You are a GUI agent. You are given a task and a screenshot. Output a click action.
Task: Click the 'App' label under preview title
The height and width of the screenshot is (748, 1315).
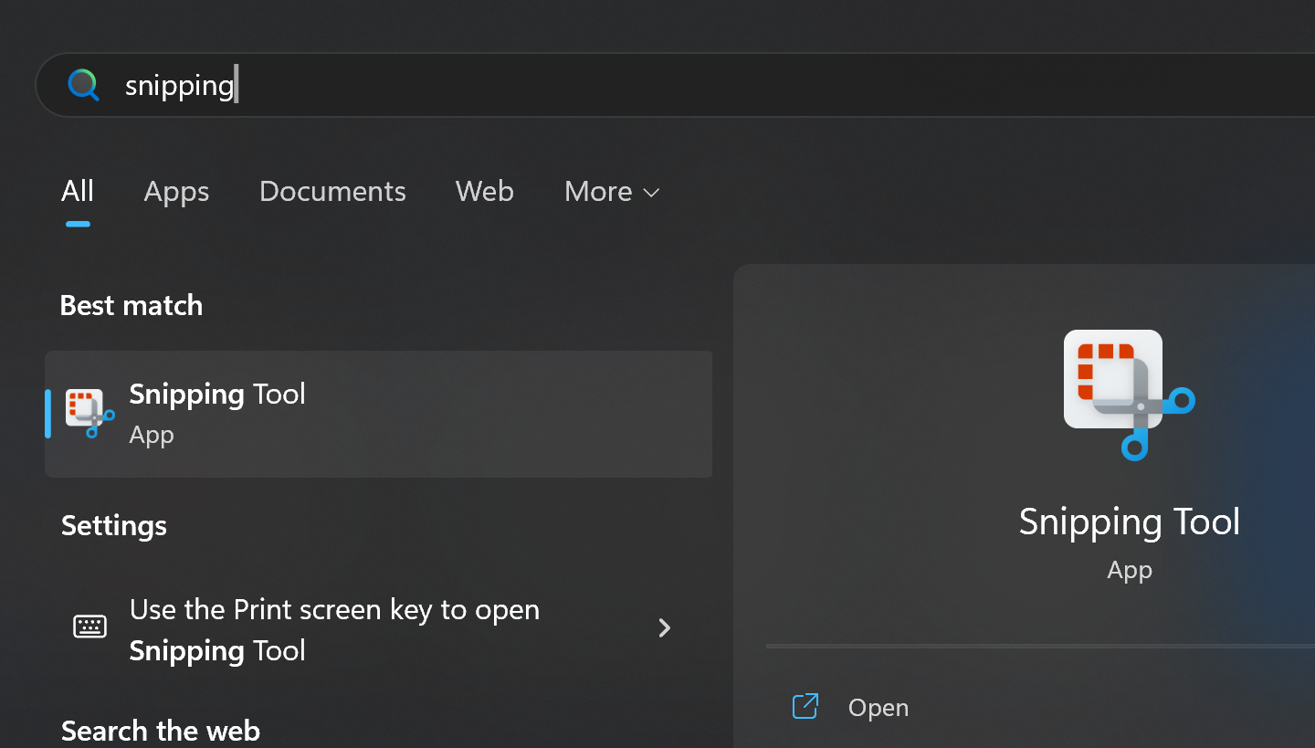coord(1130,571)
